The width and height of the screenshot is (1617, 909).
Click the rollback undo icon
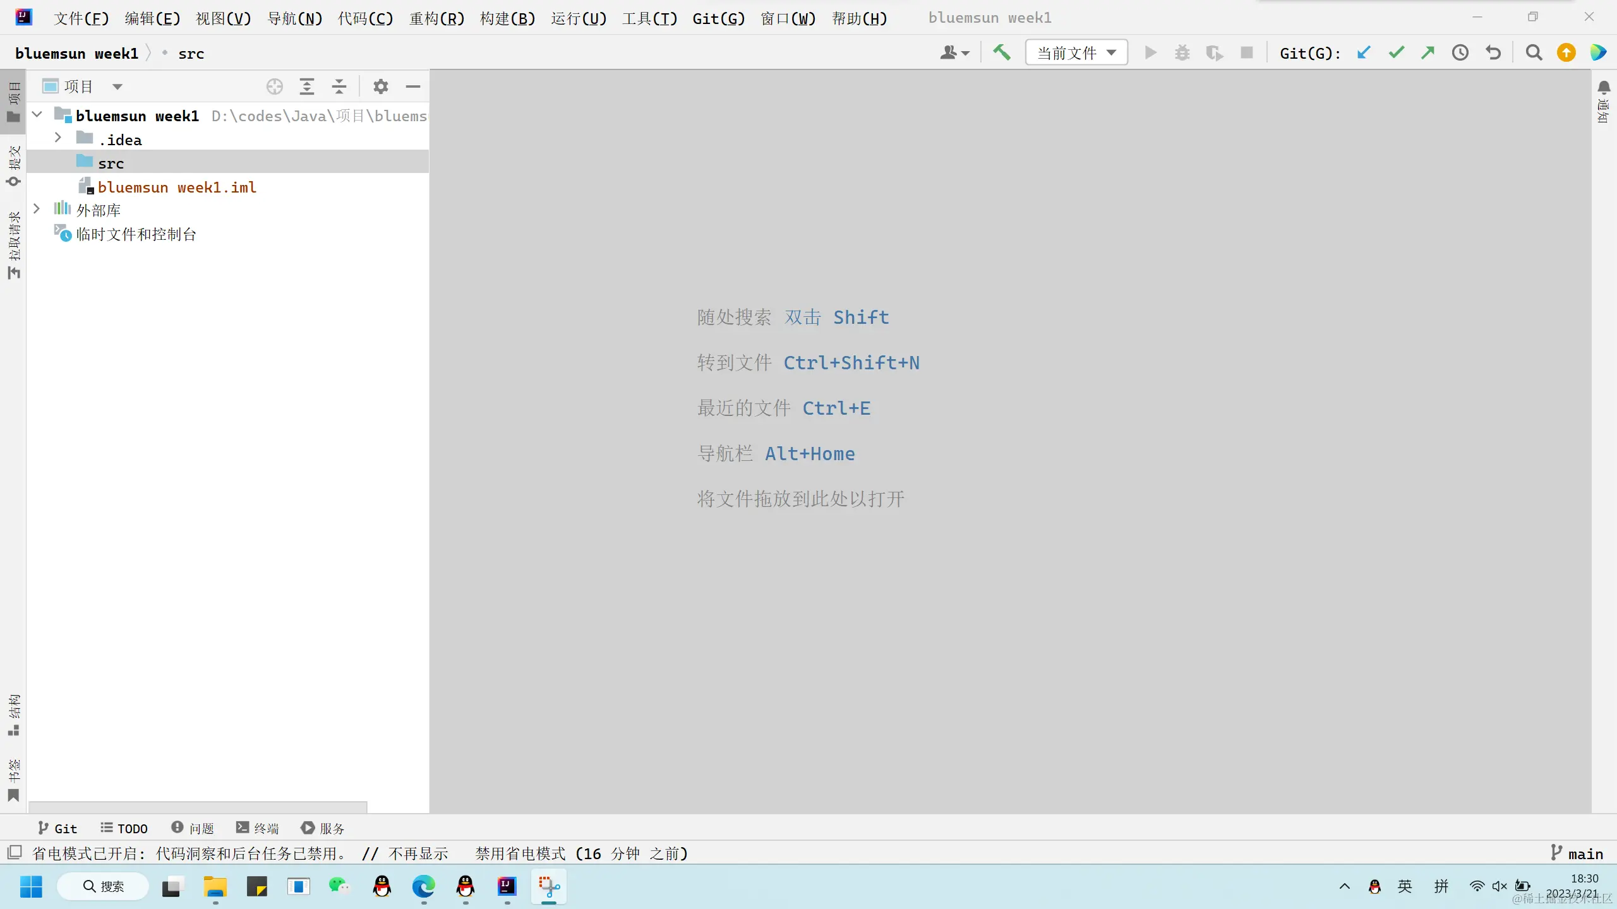(1493, 52)
